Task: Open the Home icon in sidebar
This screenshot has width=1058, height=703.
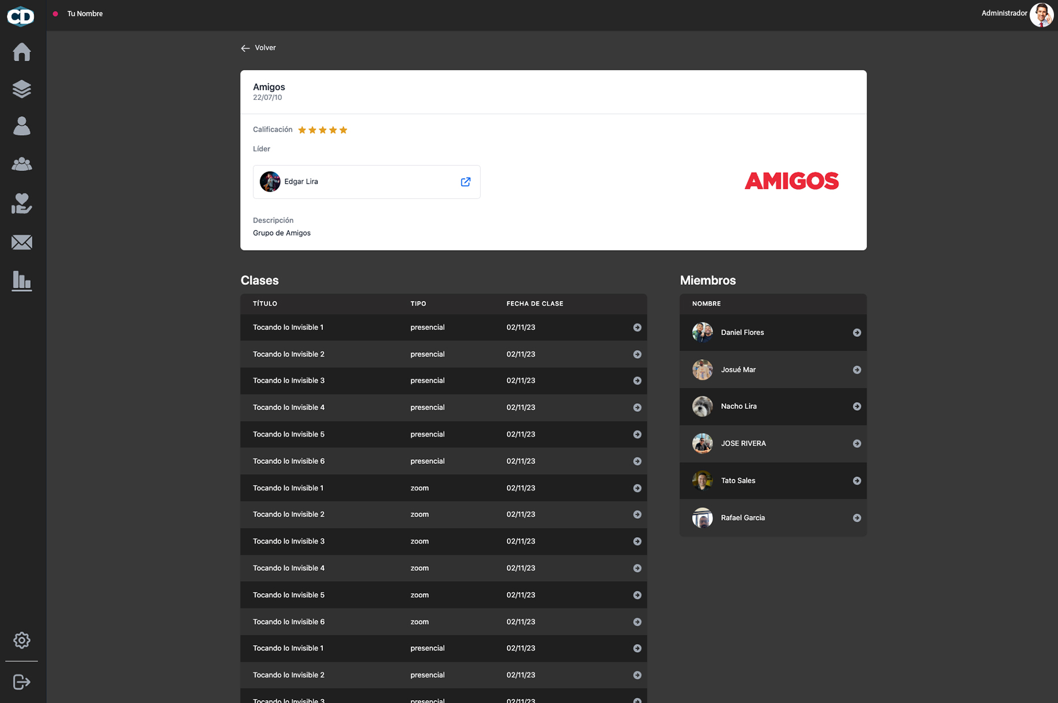Action: 22,52
